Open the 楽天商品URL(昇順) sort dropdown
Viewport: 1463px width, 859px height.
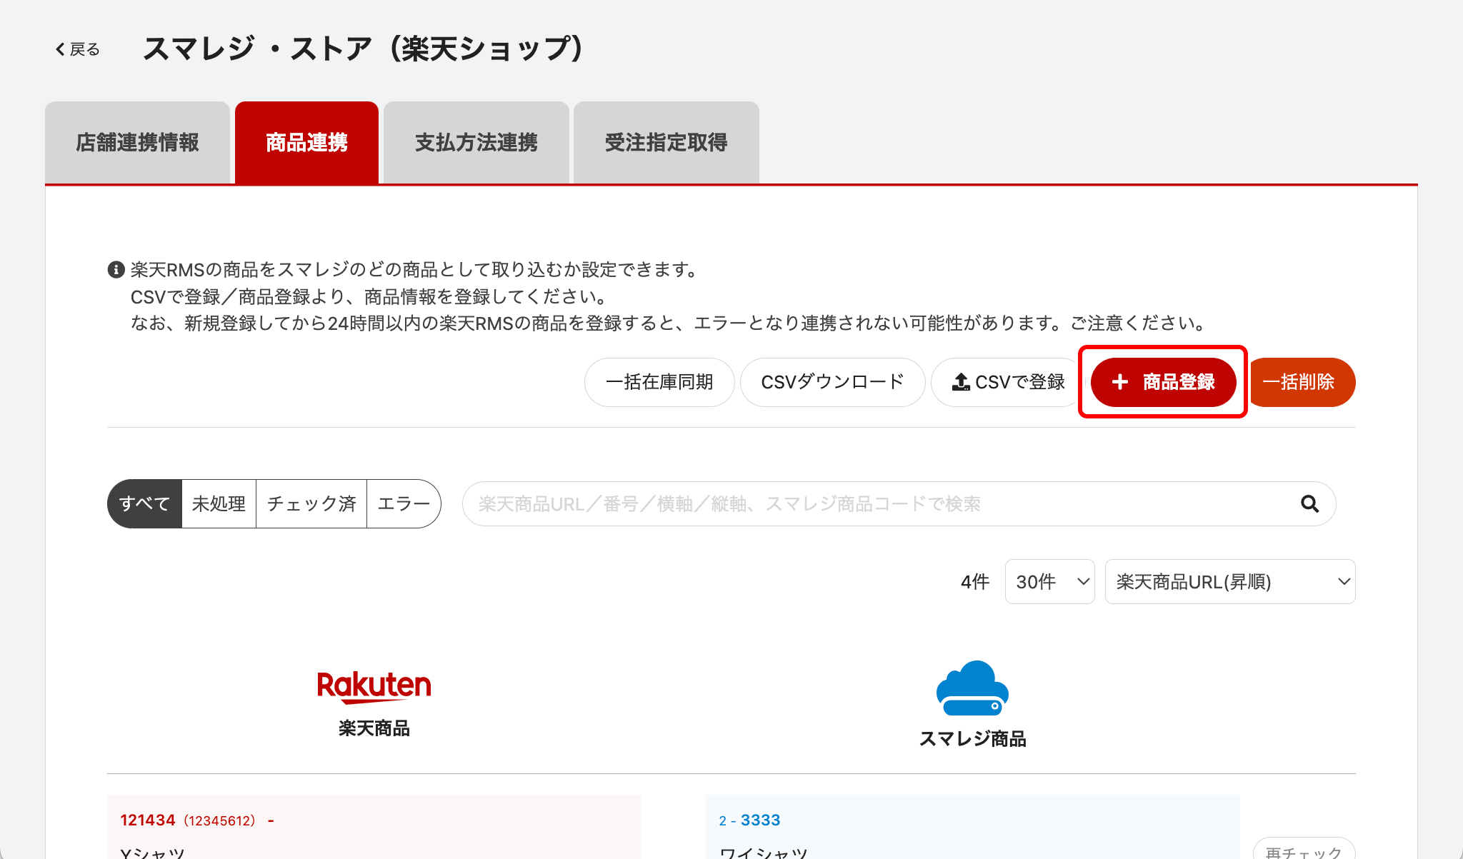click(1229, 582)
